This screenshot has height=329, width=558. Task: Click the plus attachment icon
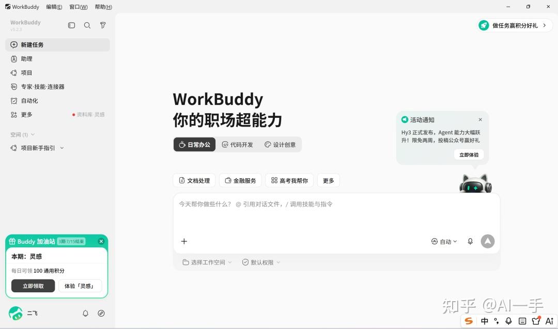(184, 242)
